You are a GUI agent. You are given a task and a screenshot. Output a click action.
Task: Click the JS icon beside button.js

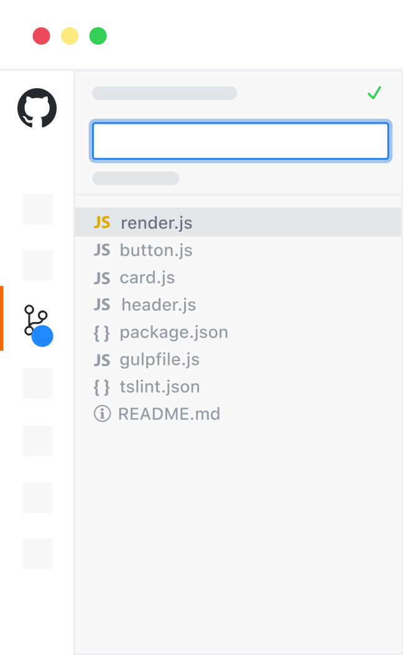102,250
